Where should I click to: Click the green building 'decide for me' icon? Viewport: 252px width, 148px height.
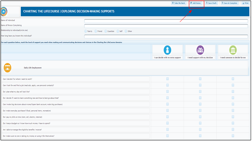tap(233, 50)
